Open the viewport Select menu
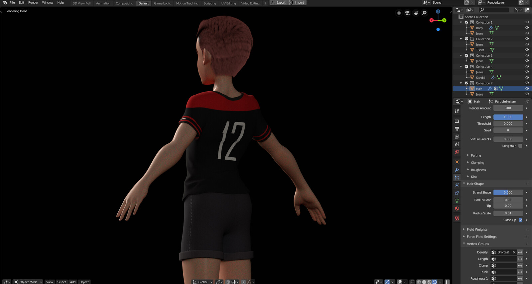 pos(62,282)
